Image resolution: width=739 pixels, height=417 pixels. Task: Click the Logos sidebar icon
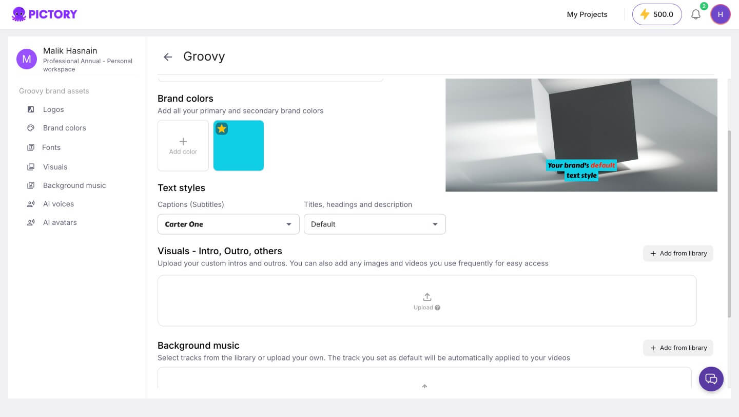click(31, 109)
